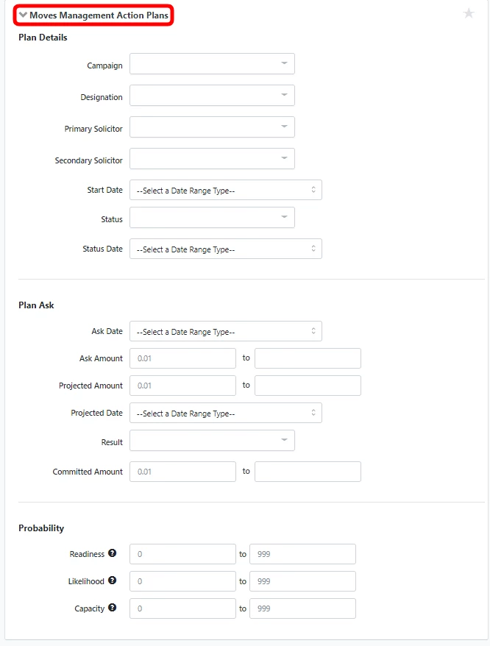The width and height of the screenshot is (490, 646).
Task: Click the Ask Amount minimum value field
Action: [182, 358]
